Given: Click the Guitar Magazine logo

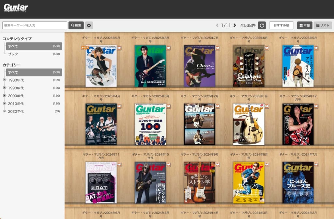Looking at the screenshot, I should click(16, 8).
